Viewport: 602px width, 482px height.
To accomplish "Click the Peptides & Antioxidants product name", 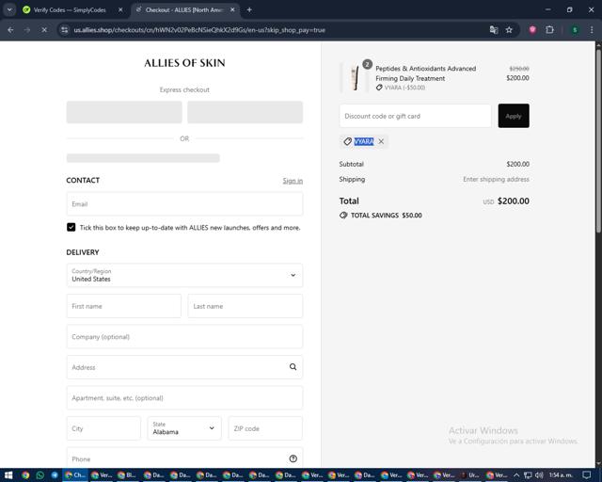I will point(425,73).
